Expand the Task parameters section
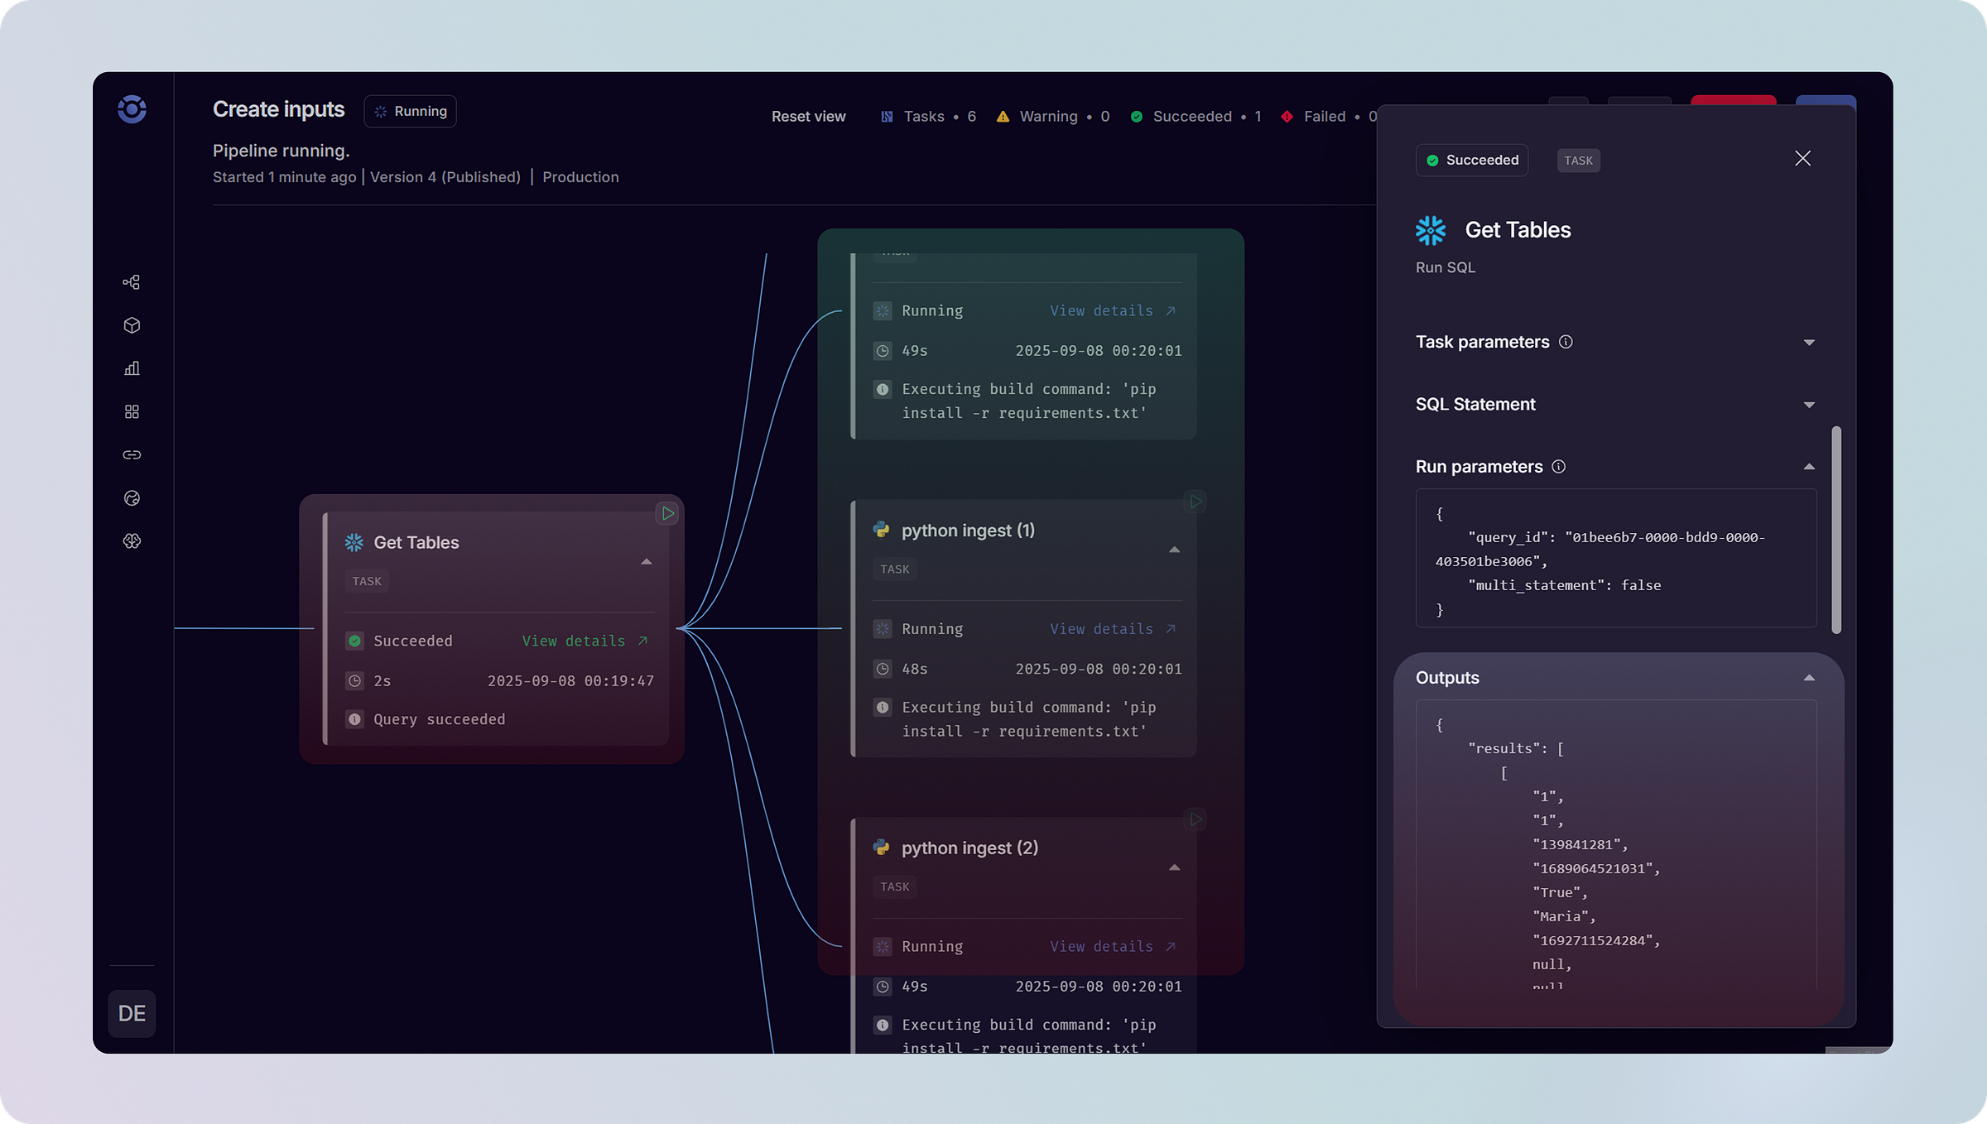The image size is (1987, 1124). coord(1809,343)
